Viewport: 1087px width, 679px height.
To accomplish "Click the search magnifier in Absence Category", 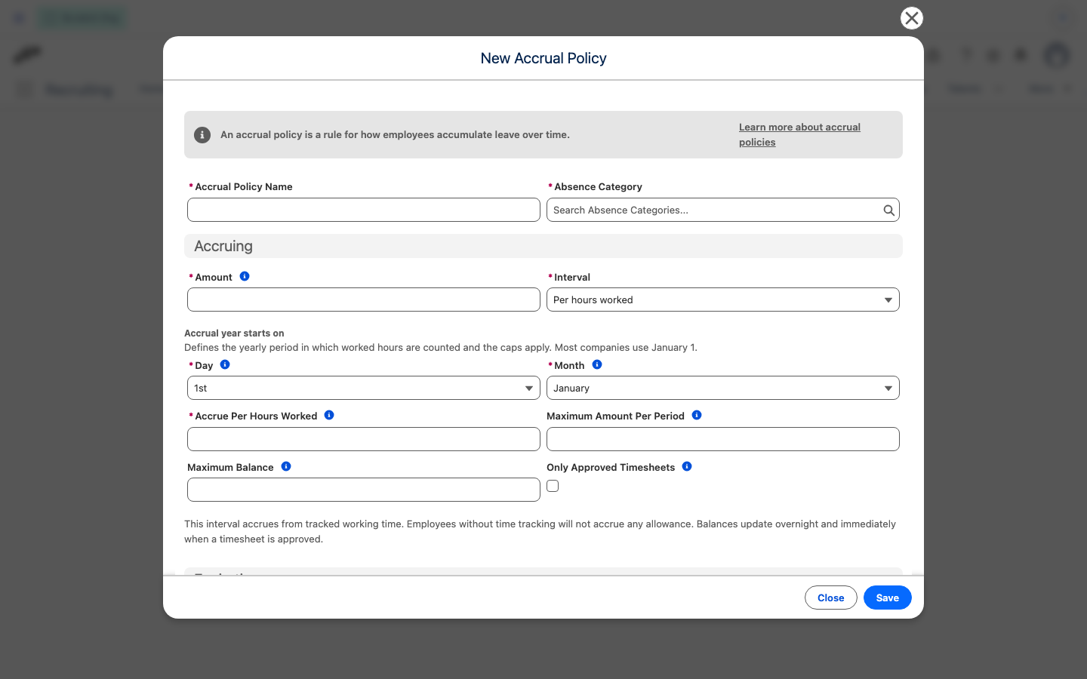I will (x=888, y=210).
